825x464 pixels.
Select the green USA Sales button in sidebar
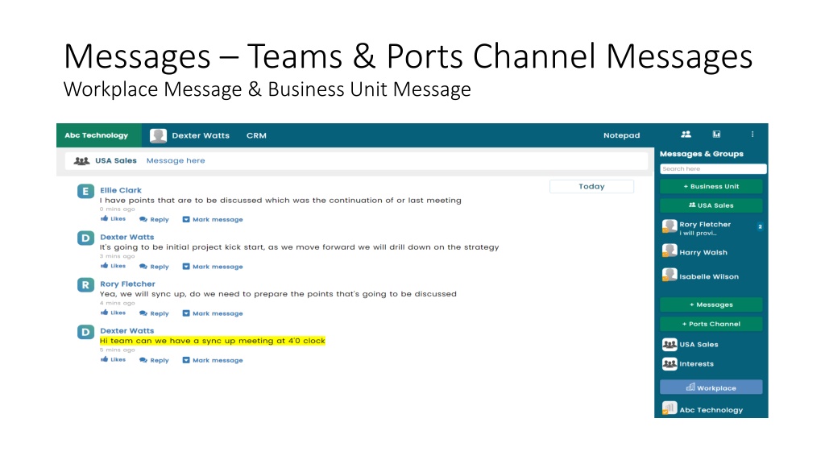pos(711,205)
